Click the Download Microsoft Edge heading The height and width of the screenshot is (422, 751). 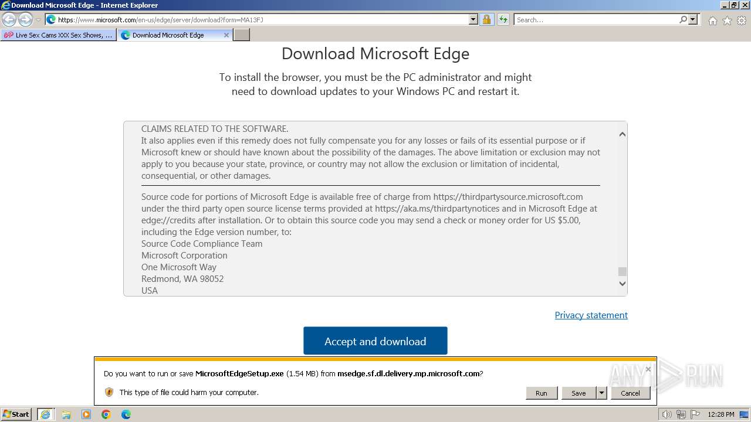[375, 53]
